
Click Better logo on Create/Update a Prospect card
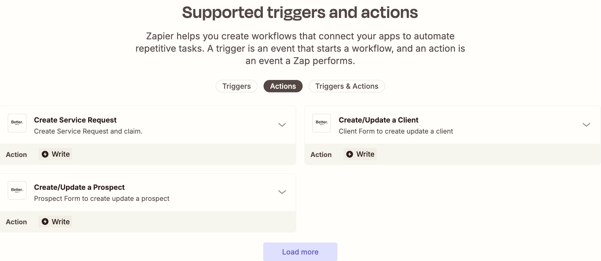tap(17, 190)
